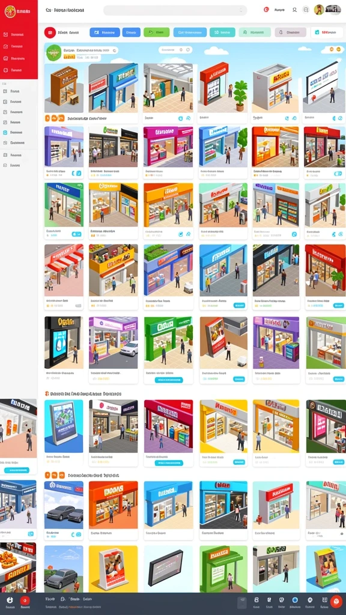
Task: Click the red round icon in the bottom-left bar
Action: [25, 600]
